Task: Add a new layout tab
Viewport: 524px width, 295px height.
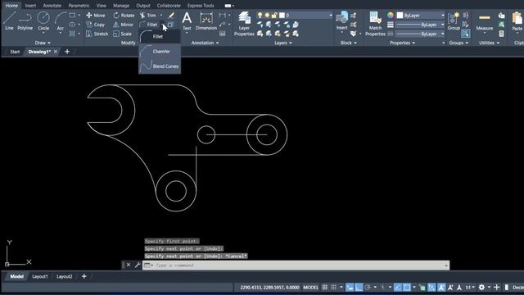Action: (x=84, y=277)
